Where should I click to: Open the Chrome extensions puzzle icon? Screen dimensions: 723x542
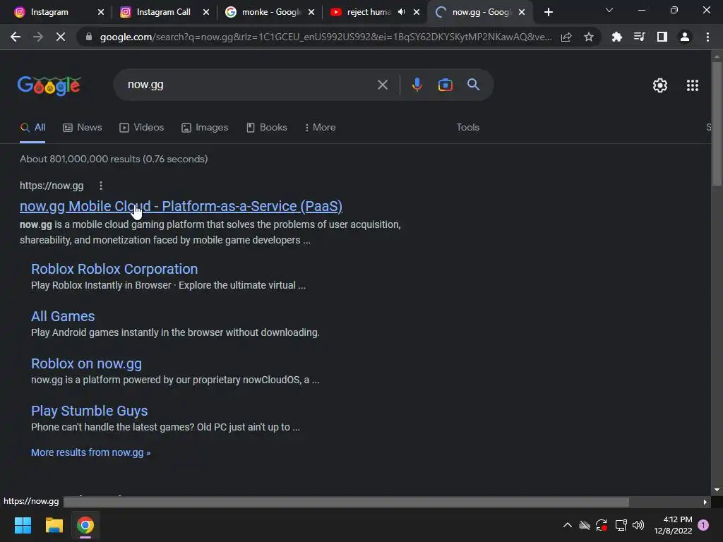pyautogui.click(x=616, y=37)
